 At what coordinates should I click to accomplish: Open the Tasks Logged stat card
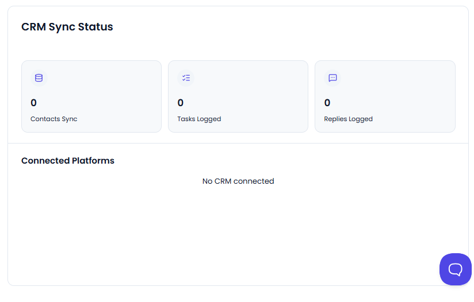coord(238,96)
